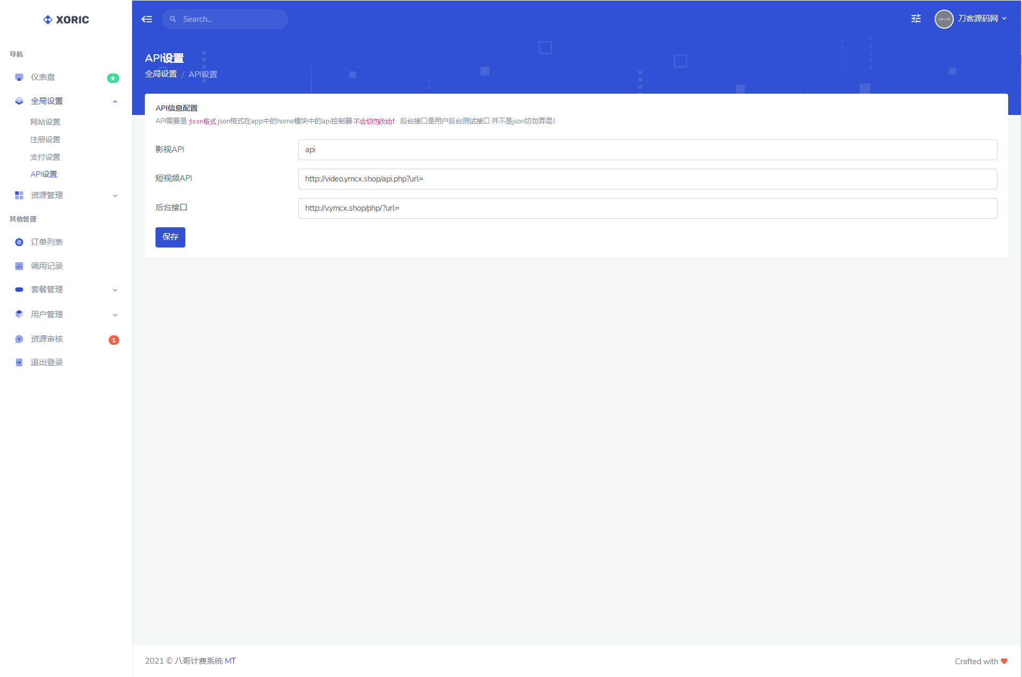Click the 资源审核 sidebar icon
1022x677 pixels.
(19, 339)
